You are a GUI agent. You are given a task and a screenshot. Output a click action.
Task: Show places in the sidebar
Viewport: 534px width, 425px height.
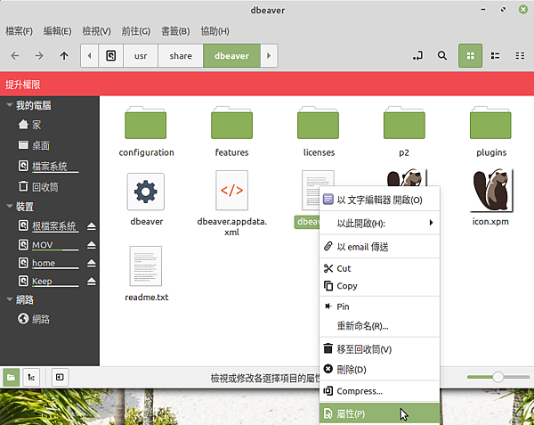(x=11, y=377)
